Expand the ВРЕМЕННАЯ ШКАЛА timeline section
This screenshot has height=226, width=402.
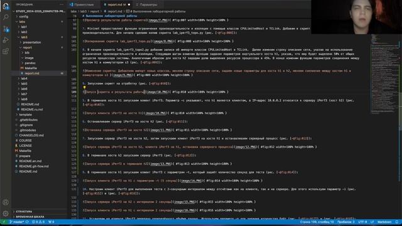pos(30,217)
